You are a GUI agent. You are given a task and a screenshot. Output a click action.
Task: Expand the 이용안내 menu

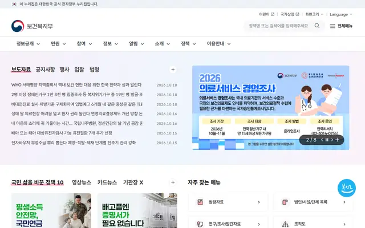pos(218,44)
